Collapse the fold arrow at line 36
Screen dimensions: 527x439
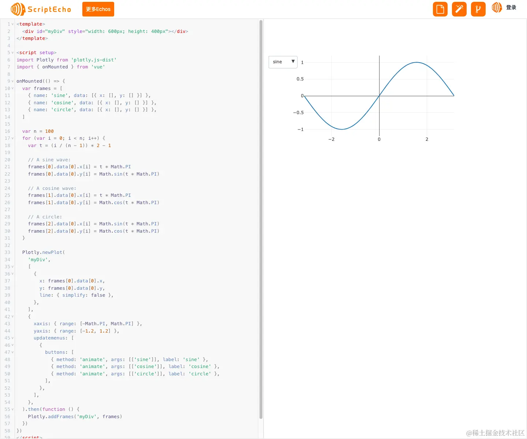[12, 274]
